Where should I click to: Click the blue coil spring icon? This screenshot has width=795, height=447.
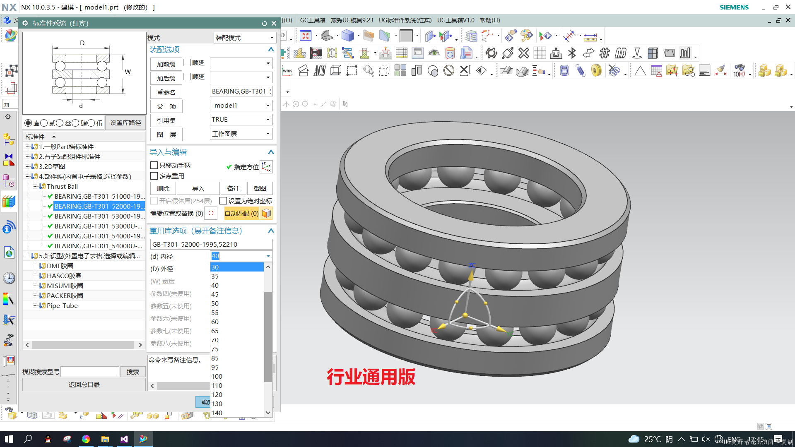564,71
